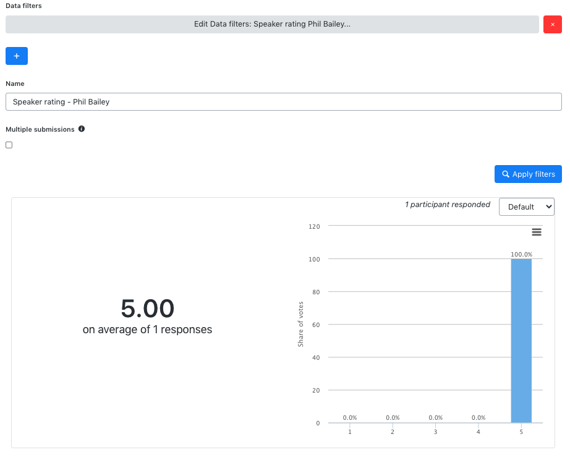Viewport: 570px width, 468px height.
Task: Toggle the Multiple submissions checkbox
Action: click(9, 145)
